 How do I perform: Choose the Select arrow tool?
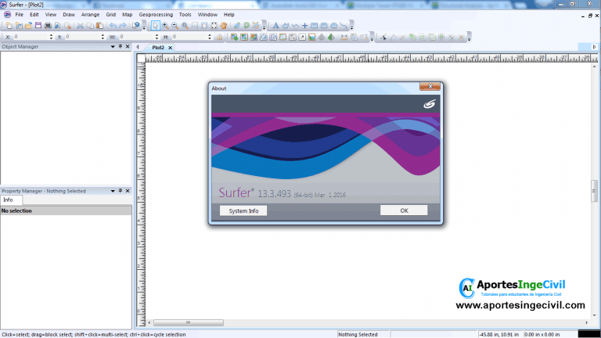(x=155, y=26)
